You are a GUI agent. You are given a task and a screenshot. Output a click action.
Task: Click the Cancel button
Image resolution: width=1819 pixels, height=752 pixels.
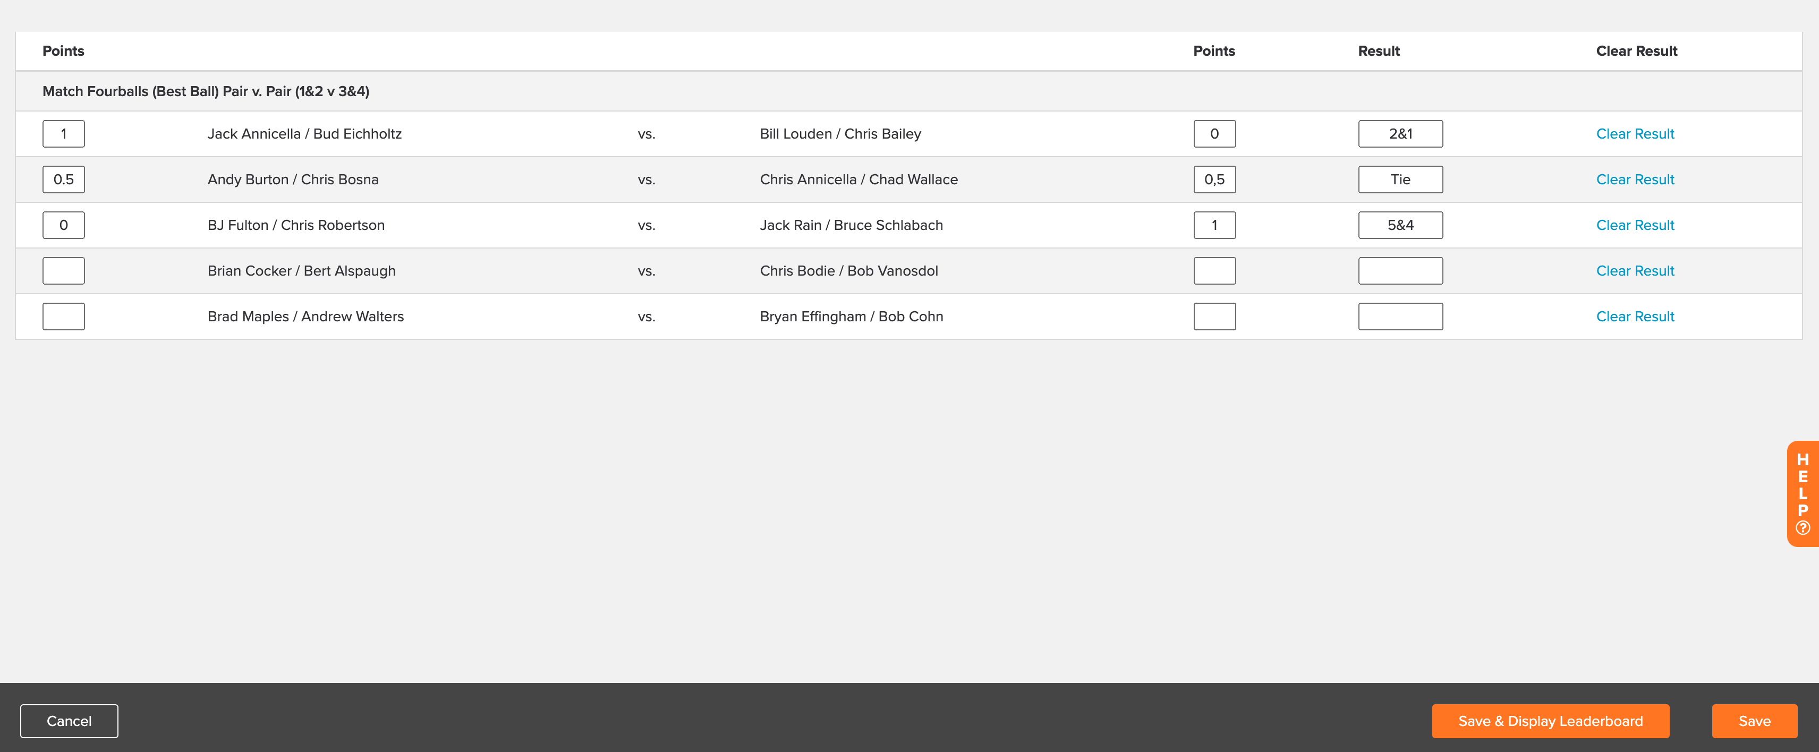pyautogui.click(x=69, y=721)
